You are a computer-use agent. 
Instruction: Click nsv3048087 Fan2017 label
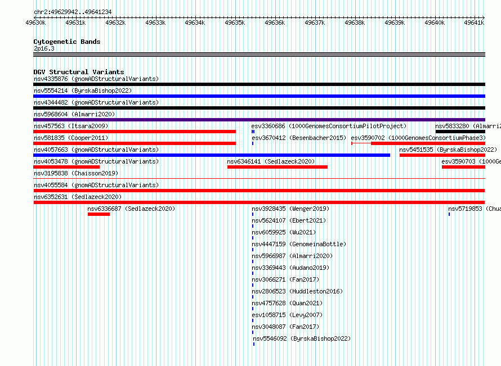pyautogui.click(x=285, y=327)
